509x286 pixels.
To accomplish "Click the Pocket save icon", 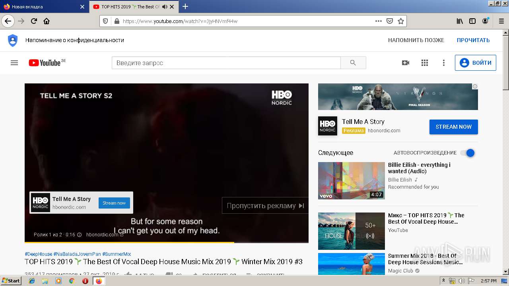I will coord(390,21).
